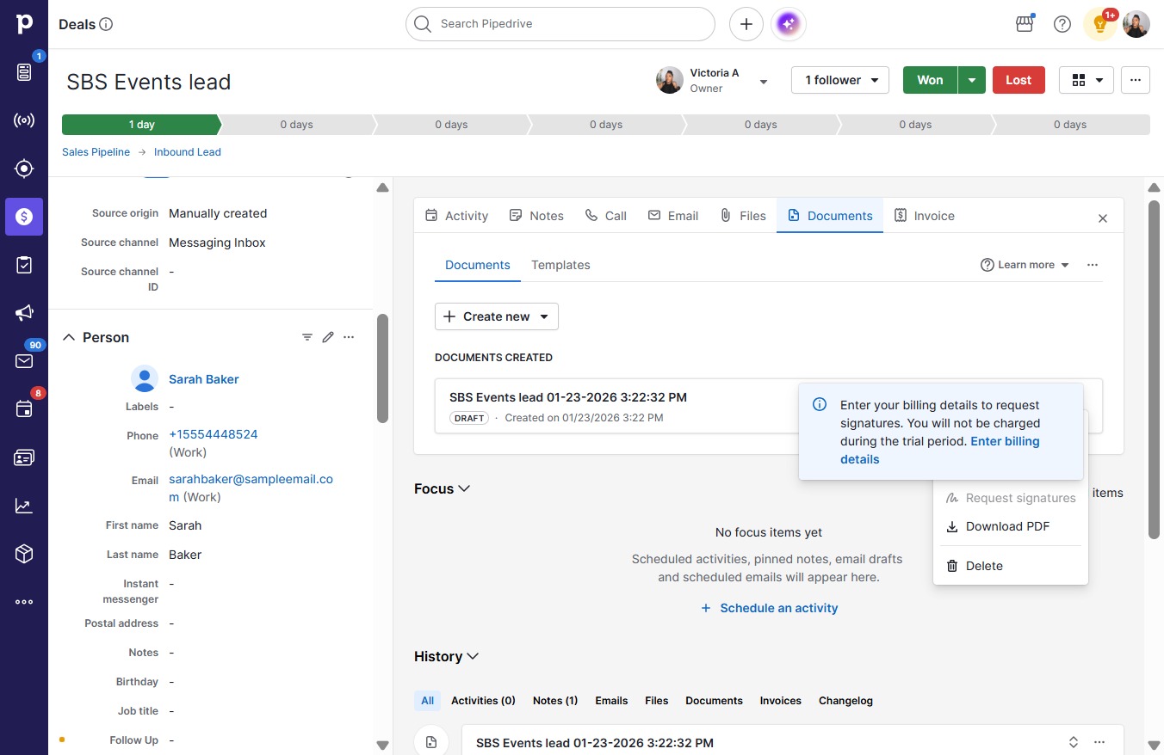Click phone number +15554448524
1164x755 pixels.
pos(214,435)
